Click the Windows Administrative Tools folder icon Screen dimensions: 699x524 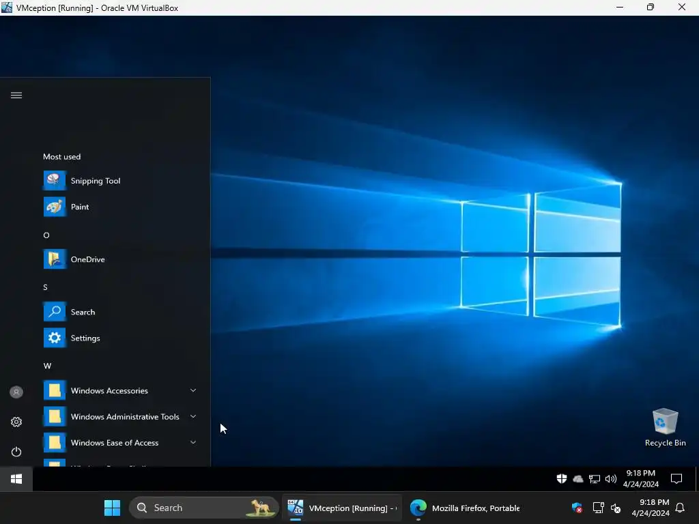(x=55, y=417)
